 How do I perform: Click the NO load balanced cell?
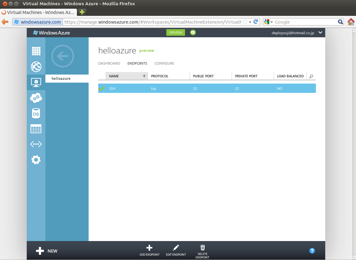[x=280, y=89]
